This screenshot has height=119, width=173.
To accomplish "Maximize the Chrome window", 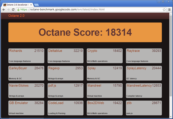I will click(163, 2).
